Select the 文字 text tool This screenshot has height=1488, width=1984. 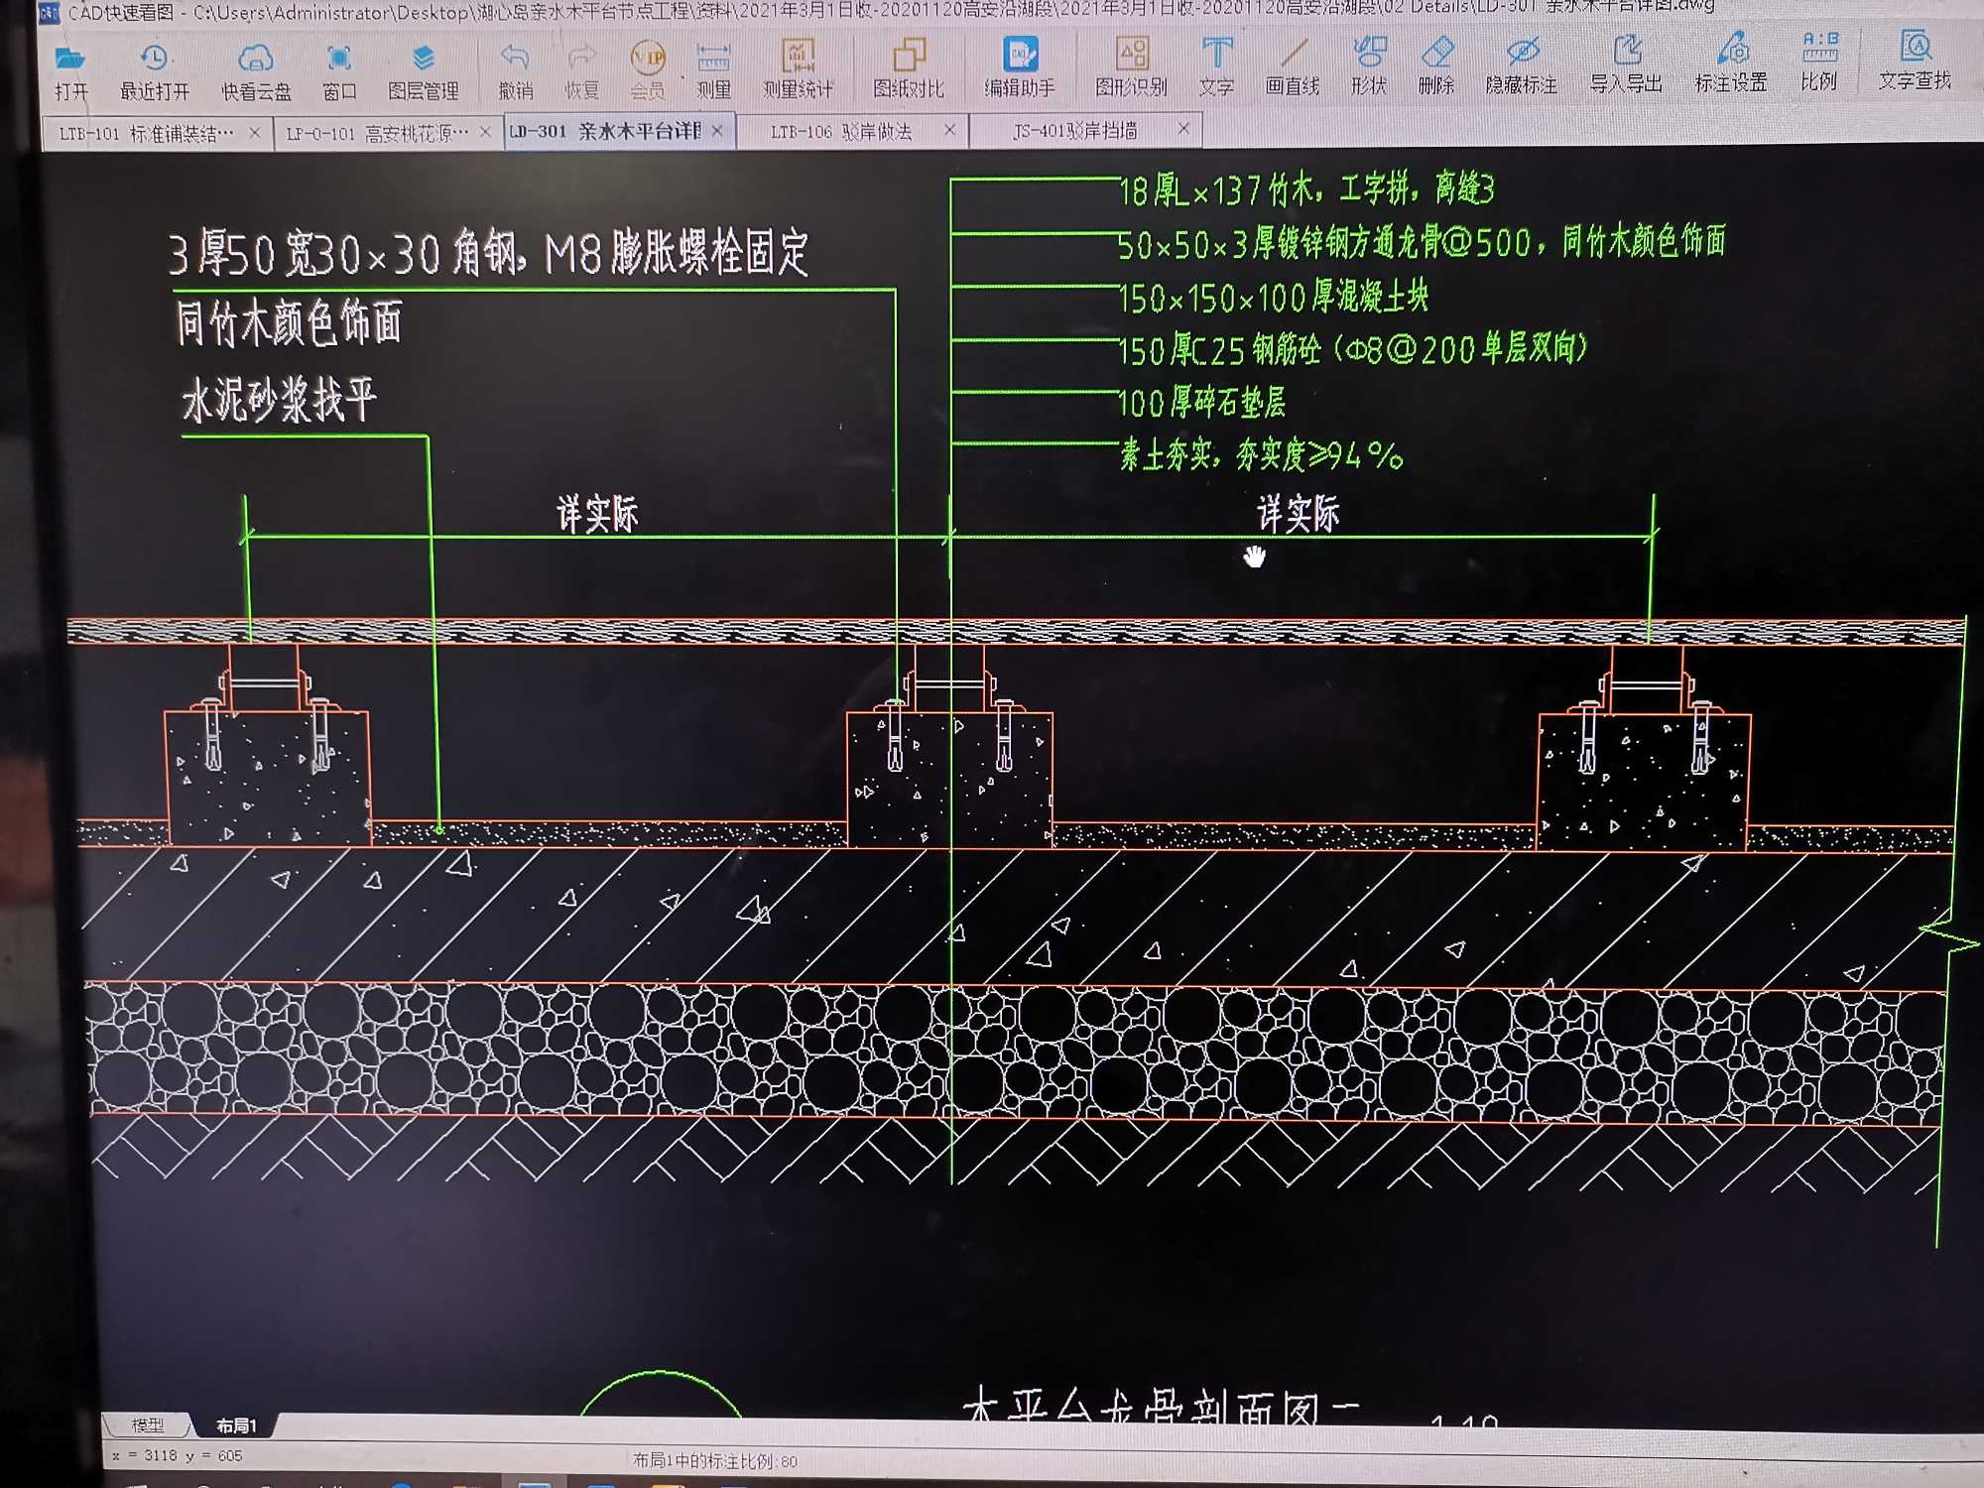click(x=1217, y=67)
